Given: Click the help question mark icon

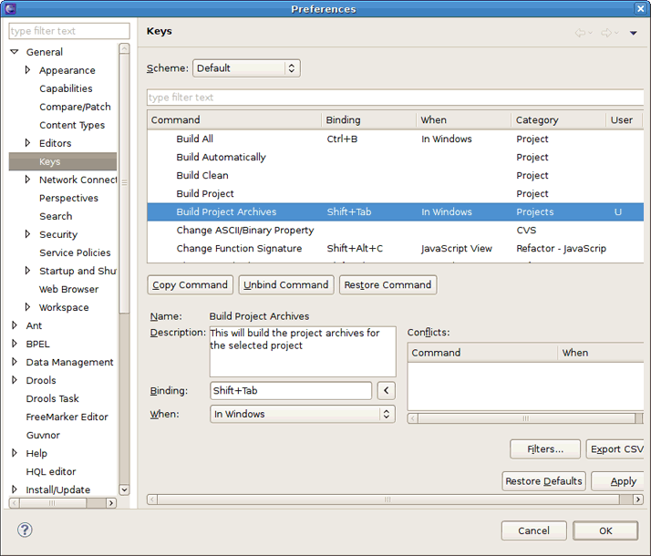Looking at the screenshot, I should pyautogui.click(x=25, y=530).
